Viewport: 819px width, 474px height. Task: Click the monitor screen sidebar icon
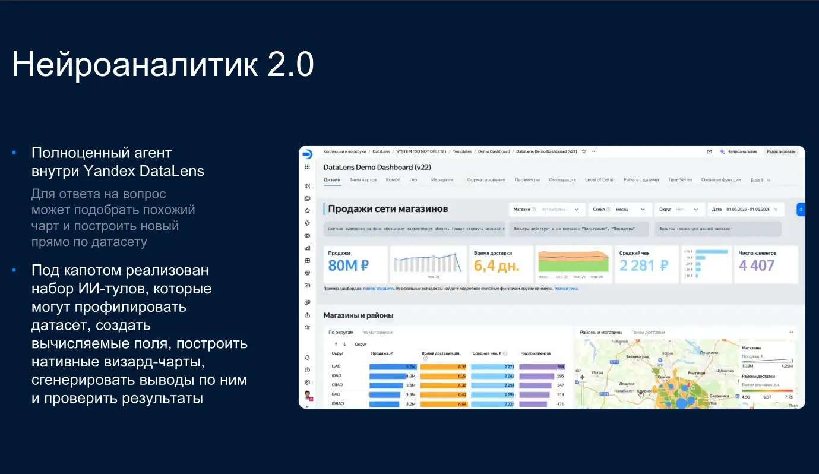point(307,273)
